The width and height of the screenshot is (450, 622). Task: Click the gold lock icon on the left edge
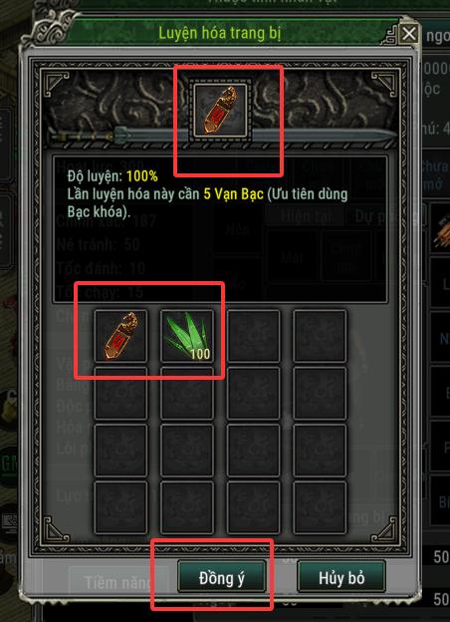coord(8,411)
